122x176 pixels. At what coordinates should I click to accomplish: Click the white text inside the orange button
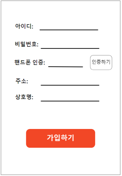click(60, 138)
